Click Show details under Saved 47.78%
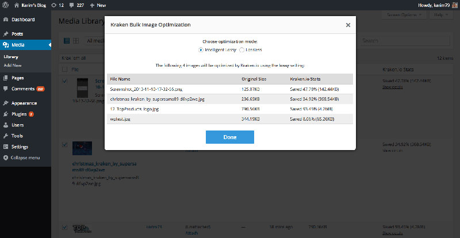This screenshot has width=460, height=238. pyautogui.click(x=392, y=87)
